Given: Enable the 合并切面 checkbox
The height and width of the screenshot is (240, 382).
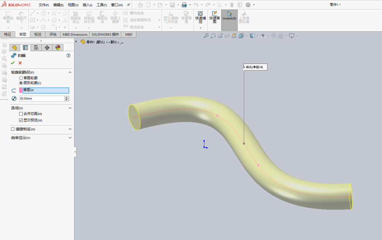Looking at the screenshot, I should 21,114.
